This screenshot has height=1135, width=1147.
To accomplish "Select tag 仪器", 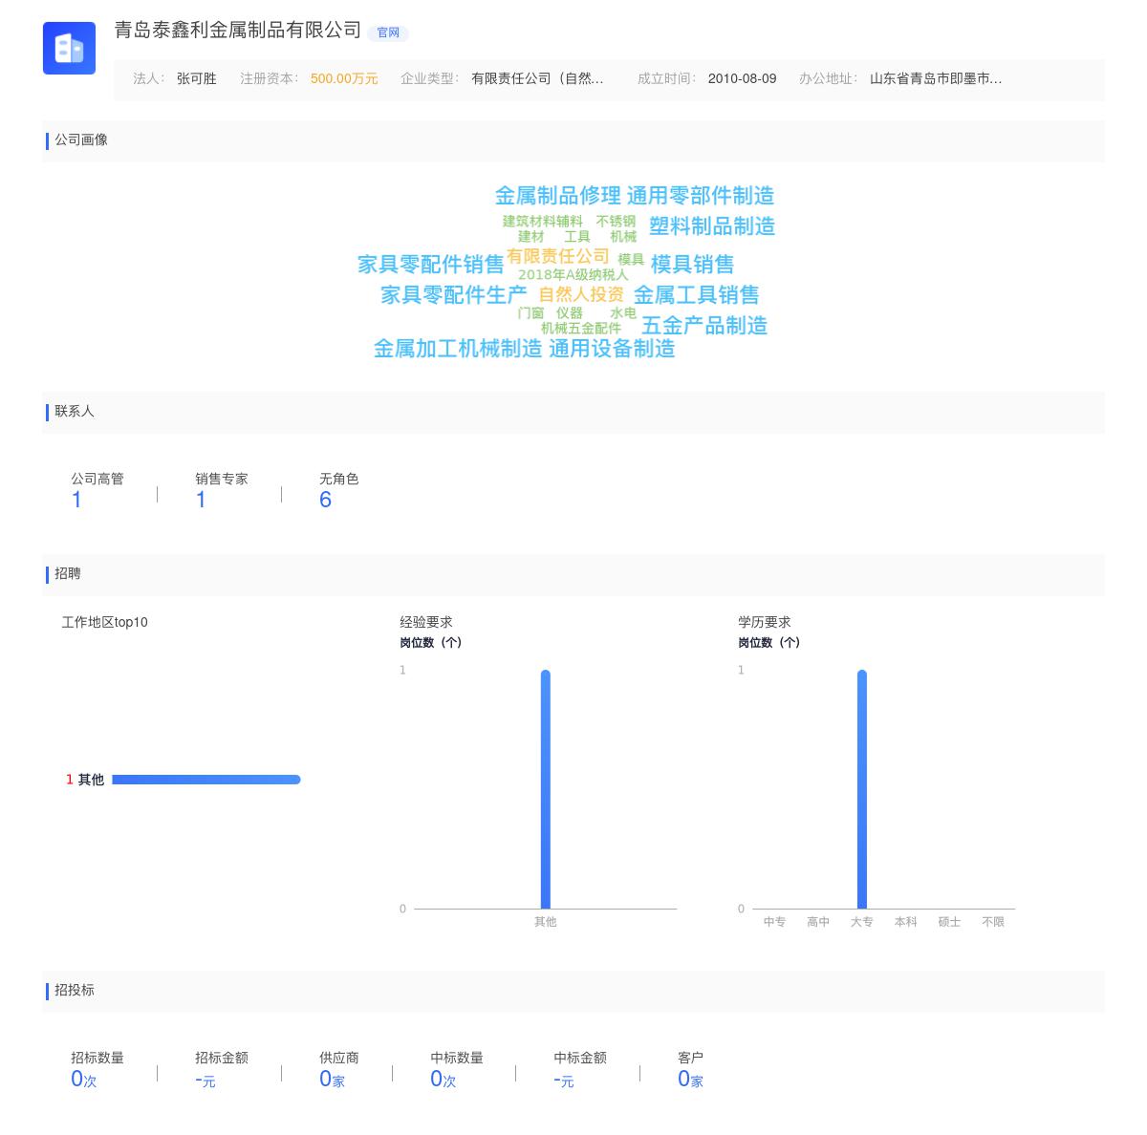I will click(x=570, y=312).
